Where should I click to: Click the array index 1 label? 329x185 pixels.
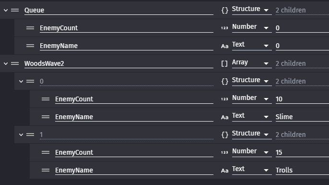tap(41, 135)
